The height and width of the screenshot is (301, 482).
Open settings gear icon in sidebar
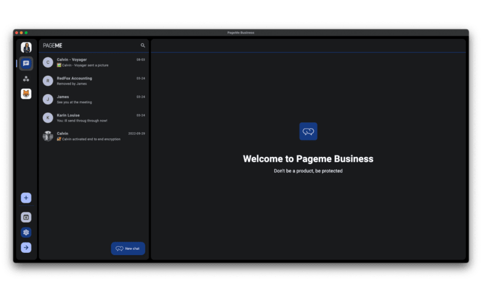coord(26,232)
